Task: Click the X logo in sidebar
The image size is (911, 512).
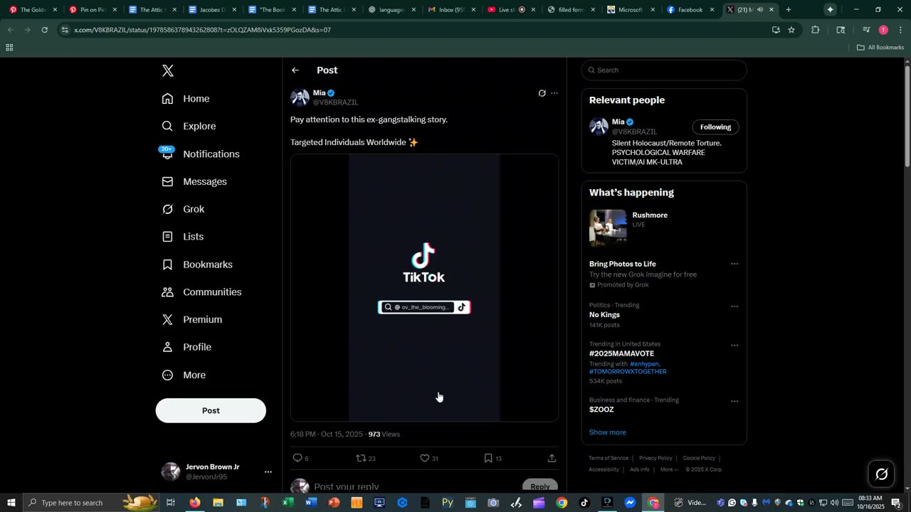Action: pyautogui.click(x=168, y=70)
